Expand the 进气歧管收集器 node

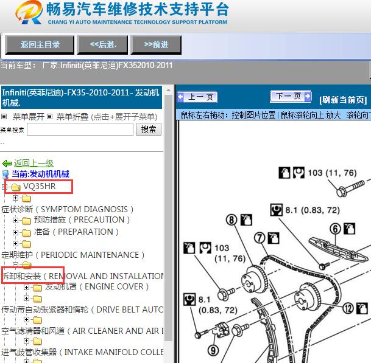(x=27, y=341)
